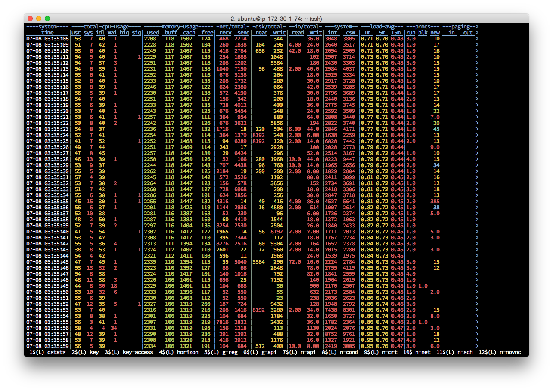Click the green zoom window button
Image resolution: width=553 pixels, height=391 pixels.
point(47,19)
